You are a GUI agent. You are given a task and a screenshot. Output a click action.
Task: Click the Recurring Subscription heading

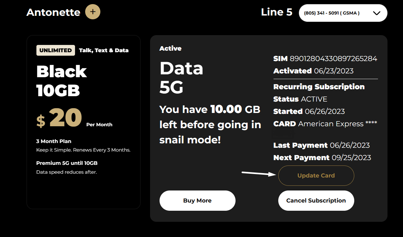coord(319,87)
